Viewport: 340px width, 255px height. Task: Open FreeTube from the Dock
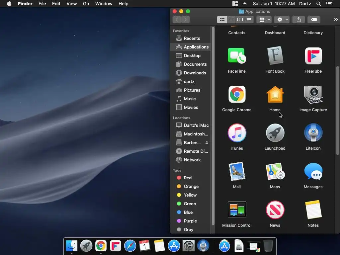click(x=115, y=246)
